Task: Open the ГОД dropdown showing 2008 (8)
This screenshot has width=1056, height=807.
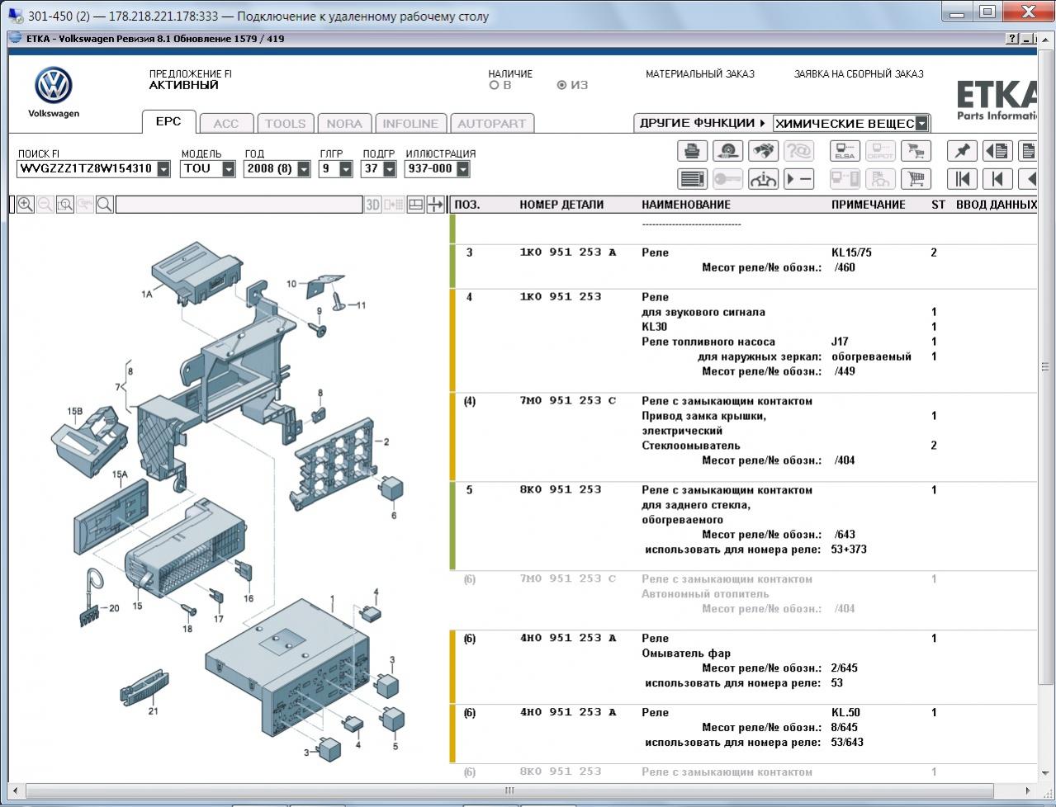Action: (x=304, y=169)
